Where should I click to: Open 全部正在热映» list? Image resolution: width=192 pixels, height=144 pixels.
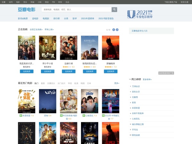[36, 29]
